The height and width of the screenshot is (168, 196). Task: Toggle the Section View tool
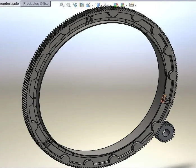(82, 5)
